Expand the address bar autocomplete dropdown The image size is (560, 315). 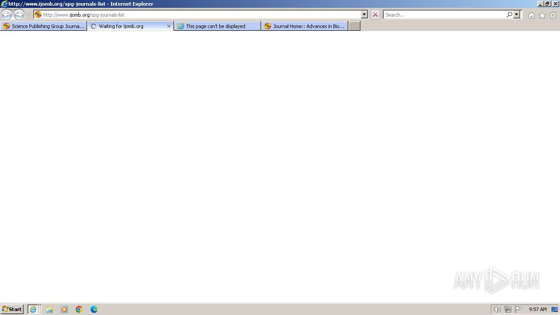pos(364,14)
